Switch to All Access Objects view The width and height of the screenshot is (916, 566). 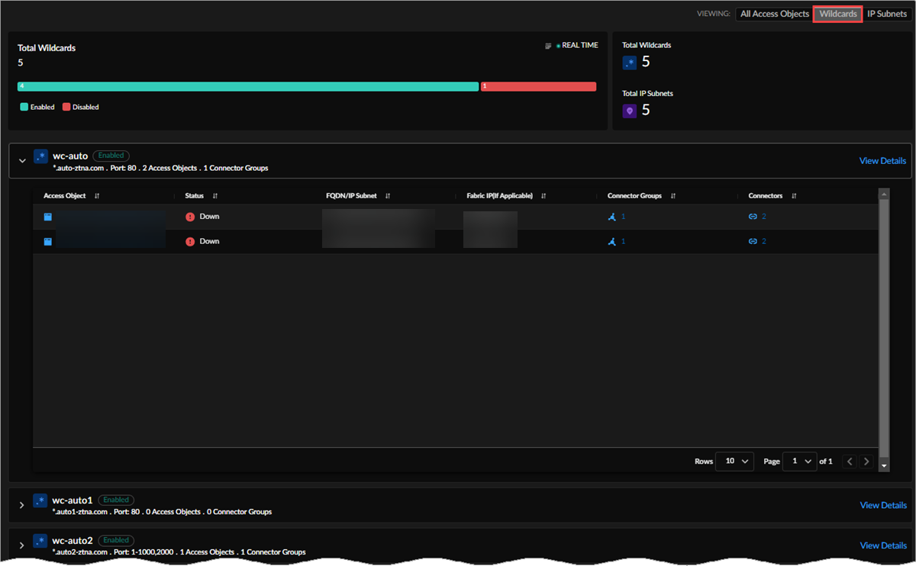pyautogui.click(x=774, y=14)
